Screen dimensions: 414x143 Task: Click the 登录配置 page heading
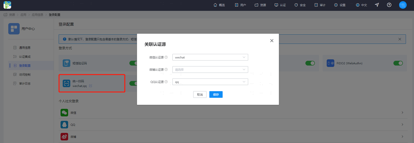66,24
